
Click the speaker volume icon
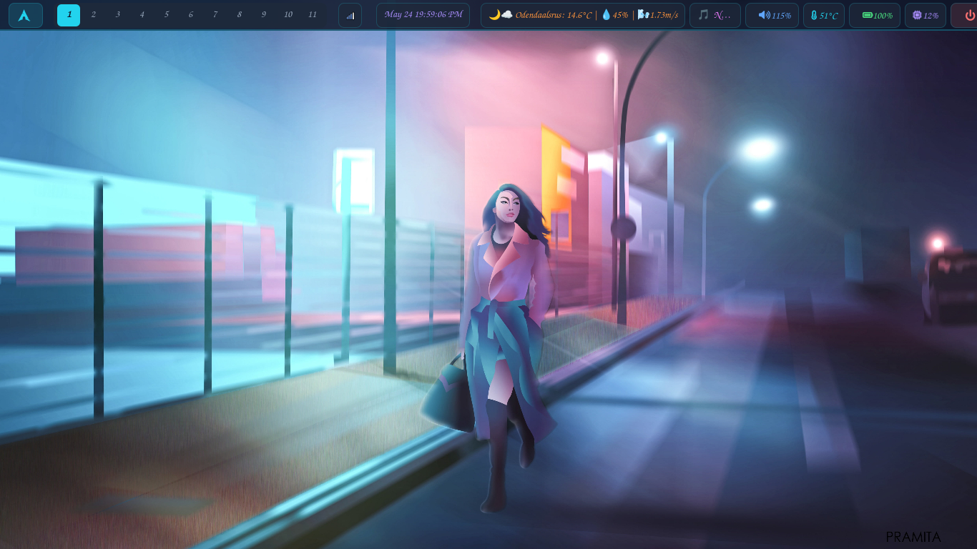[x=764, y=15]
